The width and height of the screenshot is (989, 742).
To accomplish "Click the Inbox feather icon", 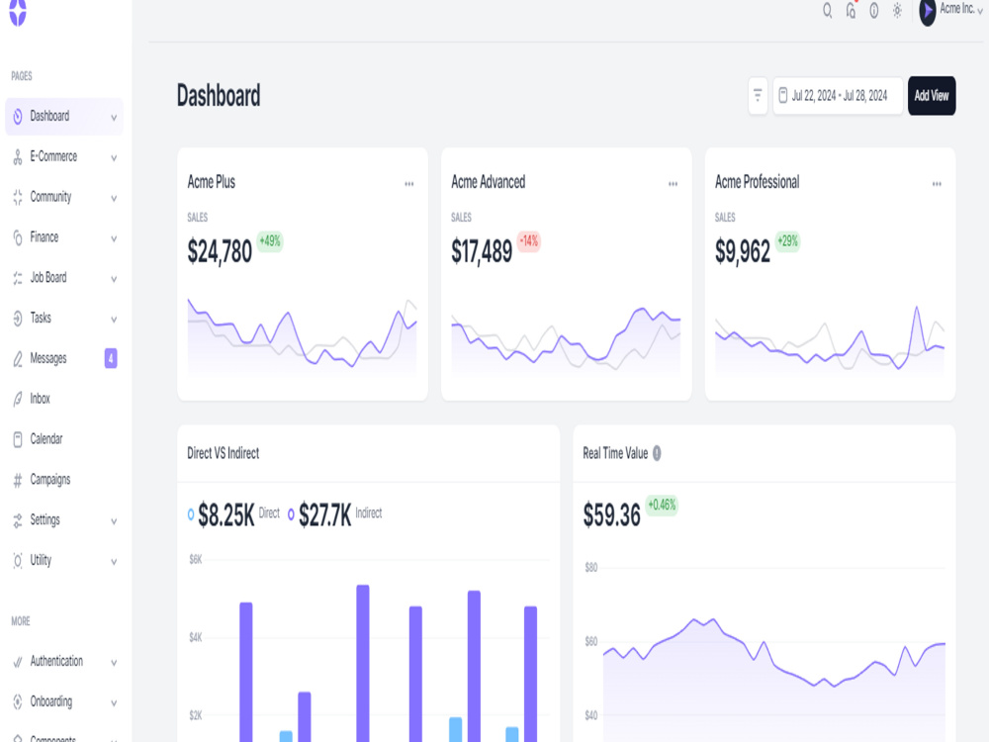I will (x=18, y=400).
